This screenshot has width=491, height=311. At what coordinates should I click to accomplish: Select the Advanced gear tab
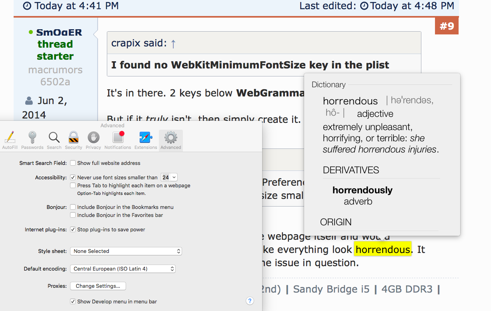click(x=171, y=140)
